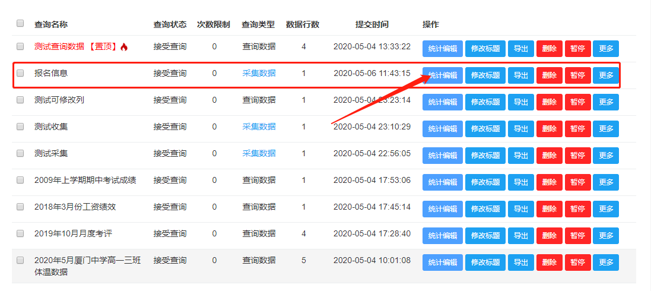Export the 测试查询数据 query via 导出

(x=521, y=49)
